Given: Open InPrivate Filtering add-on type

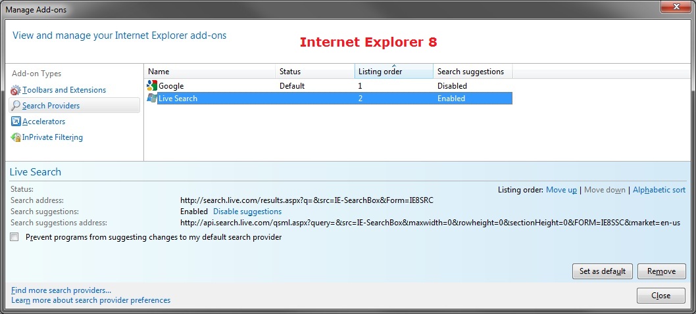Looking at the screenshot, I should click(53, 137).
